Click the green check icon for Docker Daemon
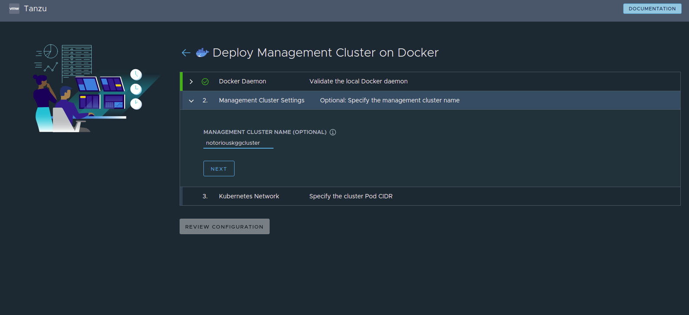 click(205, 82)
